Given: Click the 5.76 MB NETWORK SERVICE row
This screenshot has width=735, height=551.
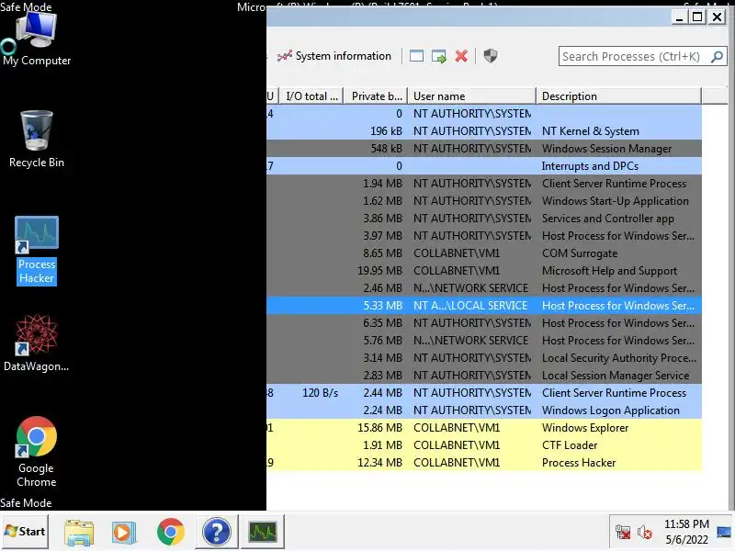Looking at the screenshot, I should click(x=484, y=340).
